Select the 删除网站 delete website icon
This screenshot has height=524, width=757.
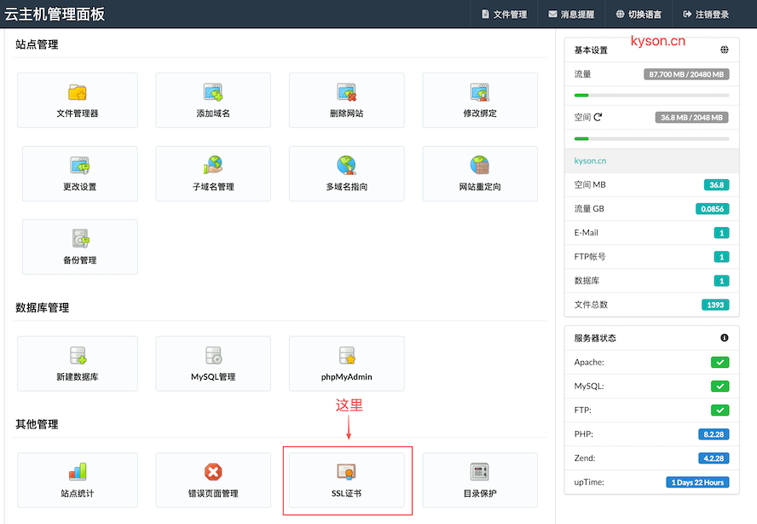(x=346, y=100)
